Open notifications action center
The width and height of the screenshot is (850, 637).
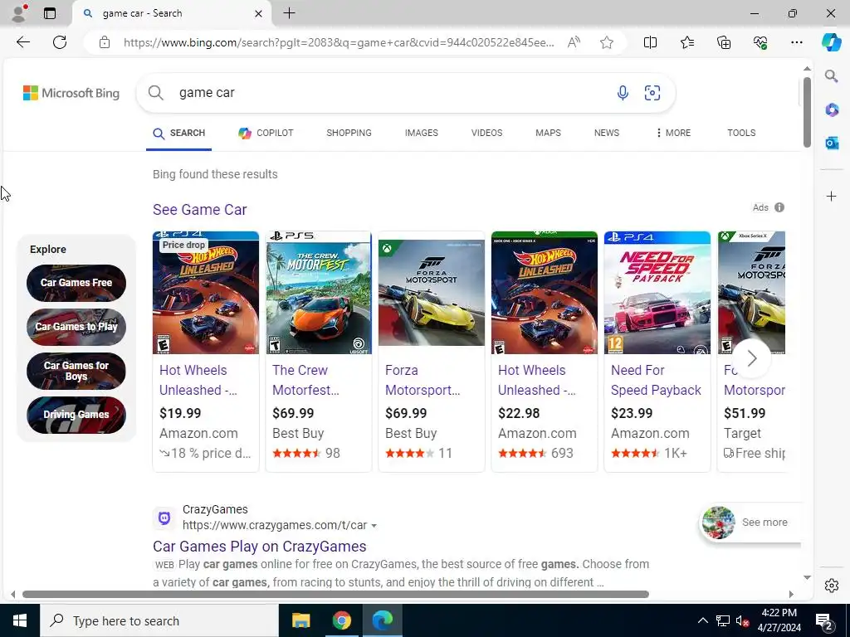(x=824, y=620)
